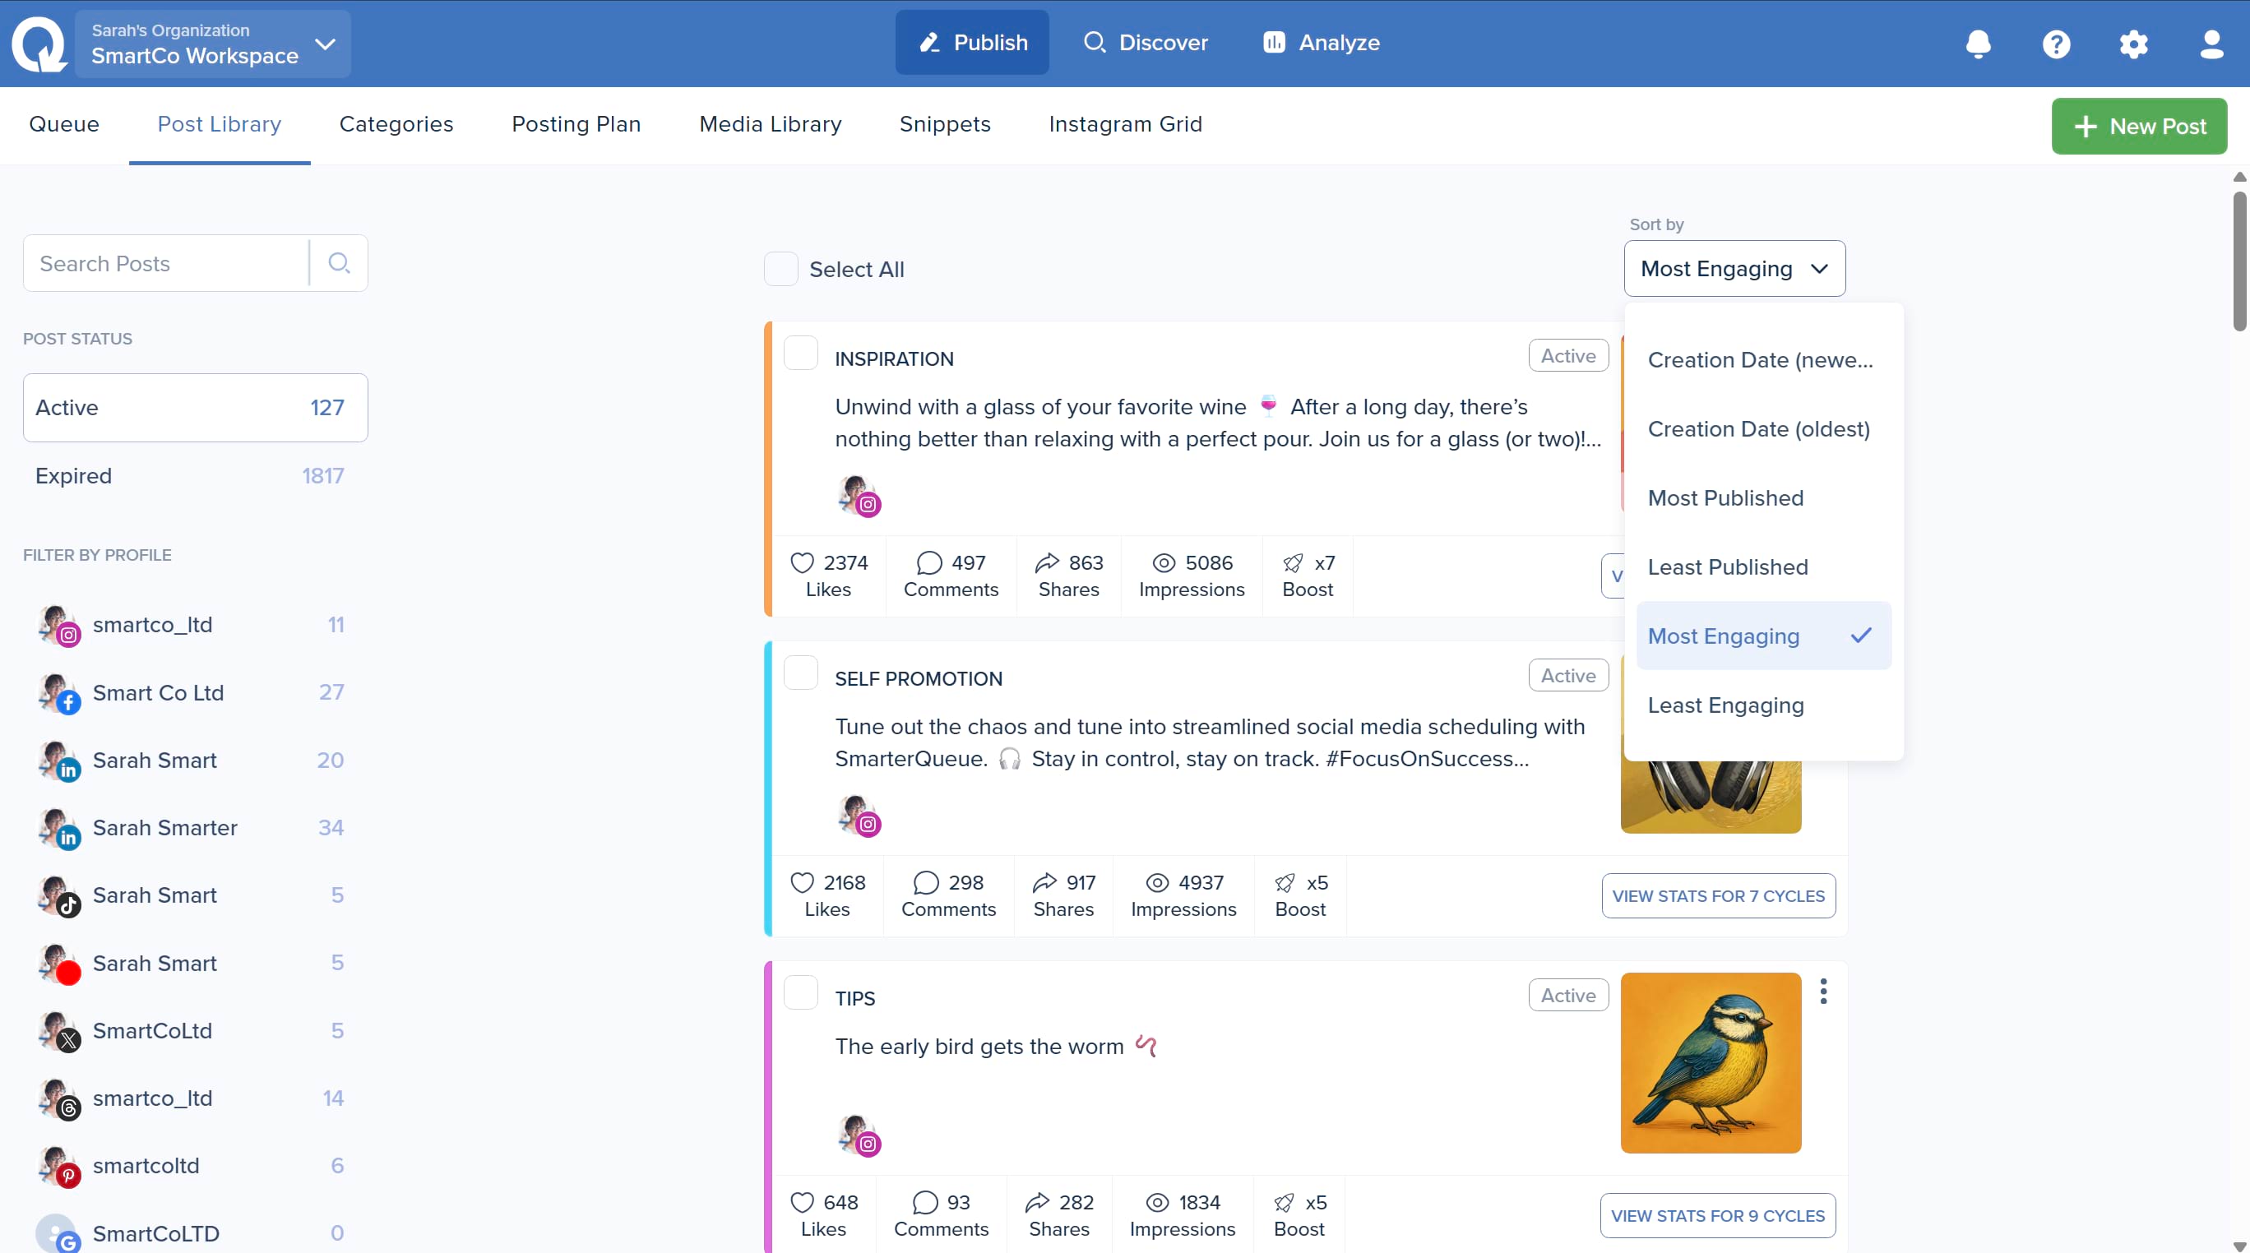The height and width of the screenshot is (1253, 2250).
Task: Switch to the Categories tab
Action: 396,124
